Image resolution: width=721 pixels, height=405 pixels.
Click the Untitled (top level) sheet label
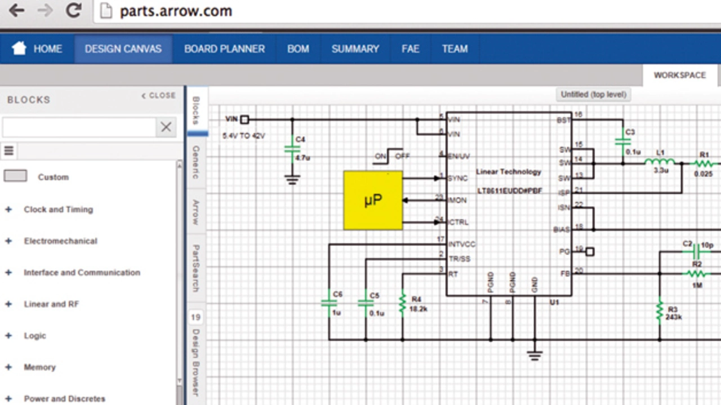[594, 95]
